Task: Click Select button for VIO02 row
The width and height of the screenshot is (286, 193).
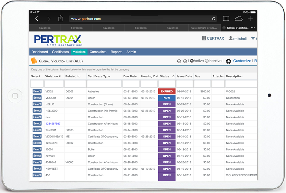Action: pos(37,91)
